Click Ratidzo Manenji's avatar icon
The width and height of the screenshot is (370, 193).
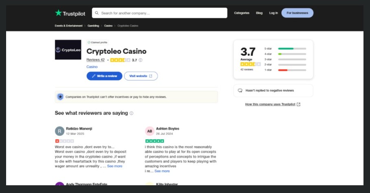[59, 131]
